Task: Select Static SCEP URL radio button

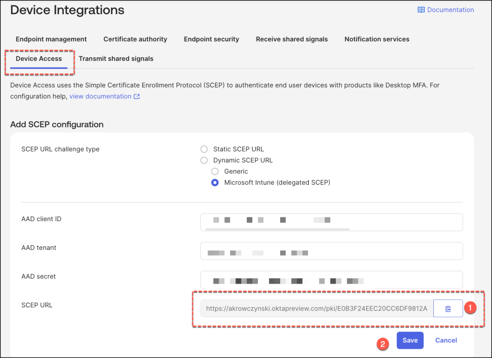Action: pyautogui.click(x=204, y=149)
